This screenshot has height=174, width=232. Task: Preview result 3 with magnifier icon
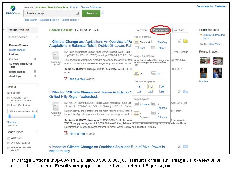click(x=179, y=147)
